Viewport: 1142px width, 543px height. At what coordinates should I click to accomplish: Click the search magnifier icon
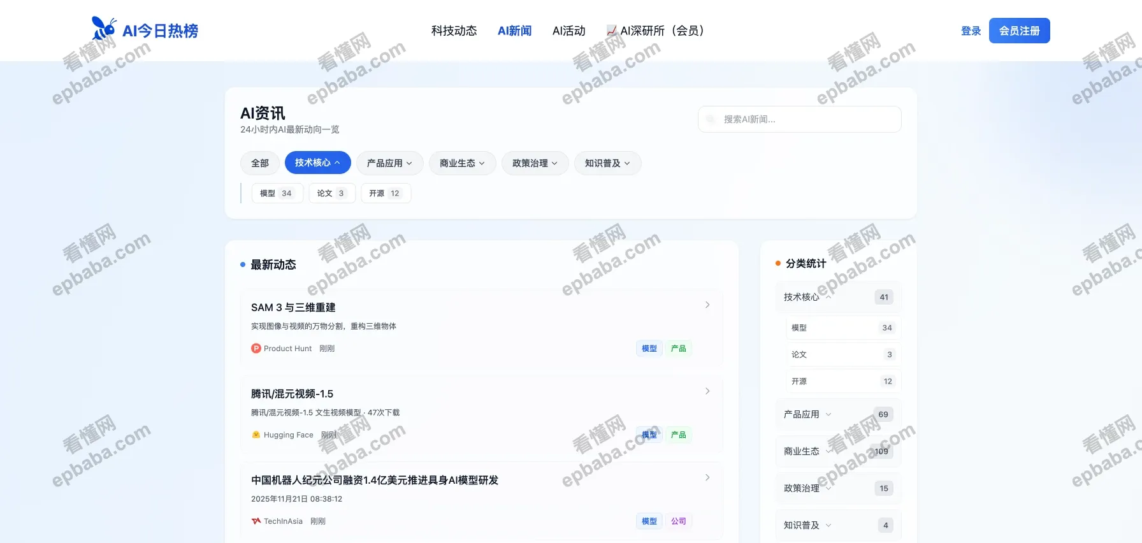coord(711,119)
